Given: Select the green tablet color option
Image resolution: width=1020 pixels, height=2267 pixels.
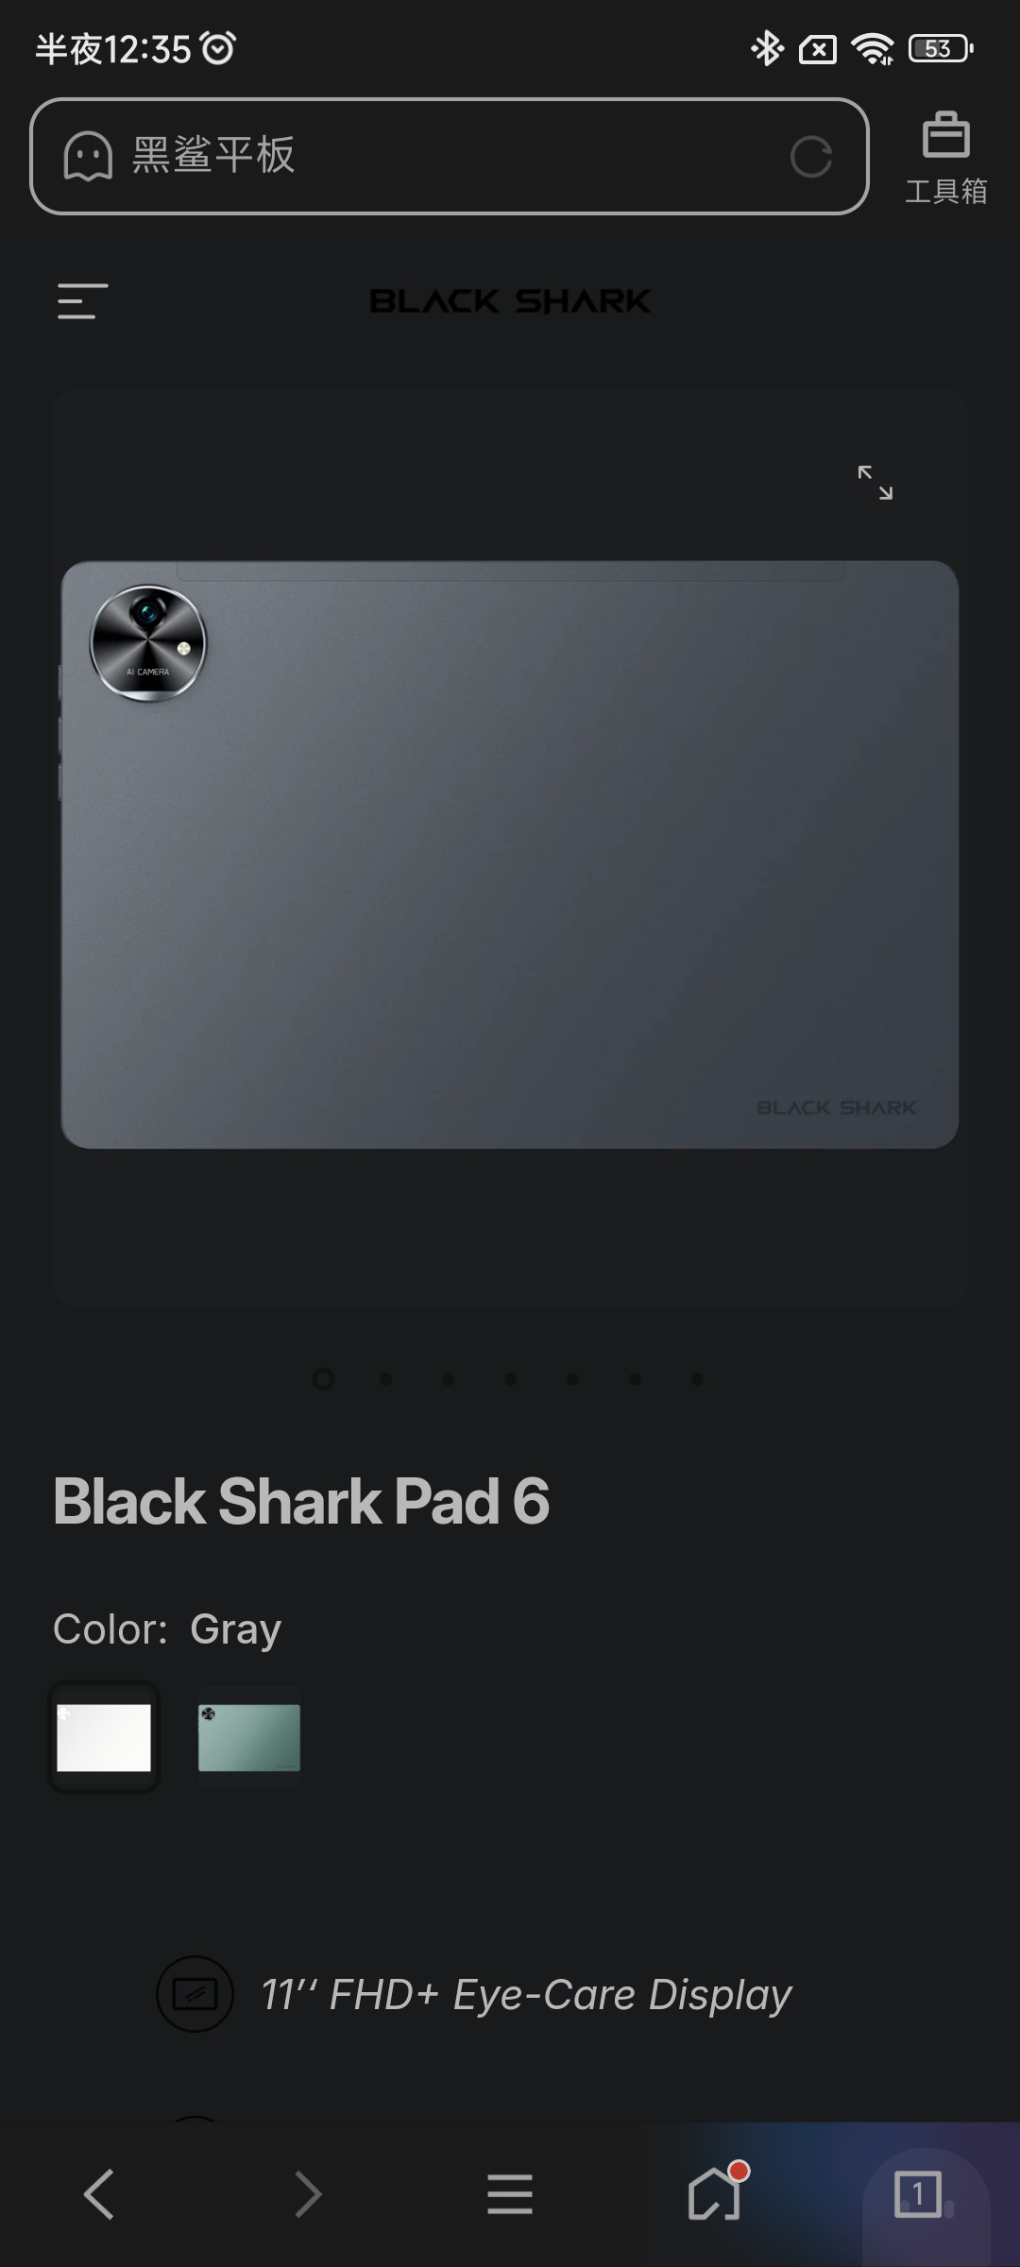Looking at the screenshot, I should (x=249, y=1737).
